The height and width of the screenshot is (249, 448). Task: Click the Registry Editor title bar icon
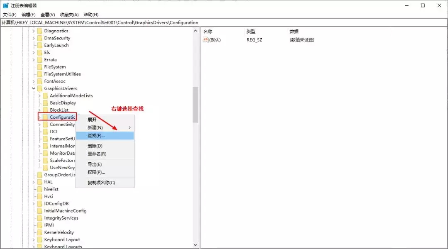[6, 5]
